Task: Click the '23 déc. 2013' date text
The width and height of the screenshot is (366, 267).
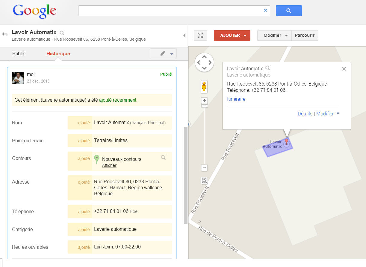Action: [38, 81]
